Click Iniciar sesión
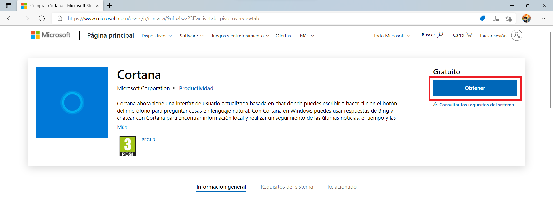553x207 pixels. [x=493, y=36]
